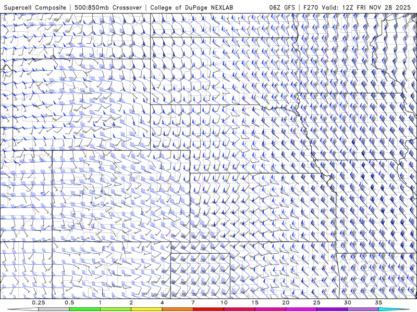The image size is (417, 312).
Task: Select the hot pink segment between 15 and 20
Action: tap(270, 309)
